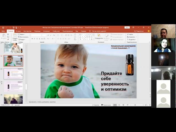The image size is (176, 132).
Task: Toggle the Примечания comments button in status bar
Action: (106, 105)
